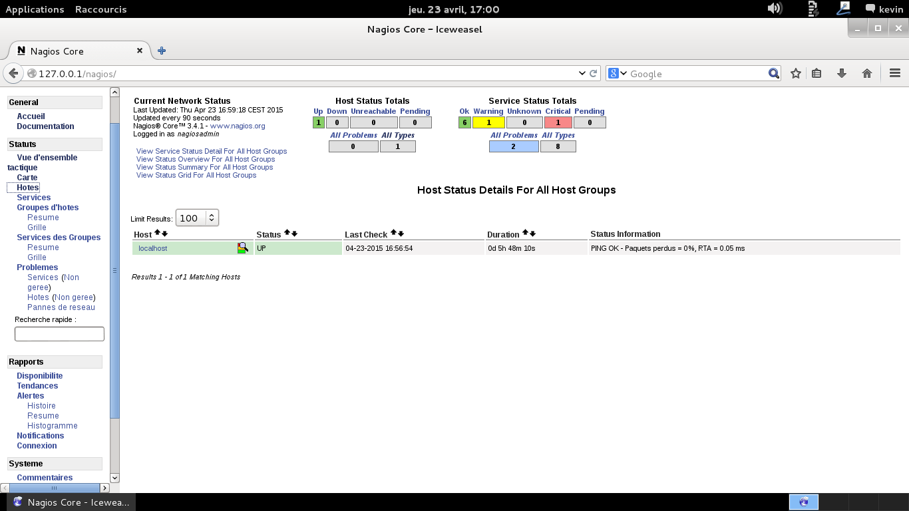Sort Status column descending arrow
909x511 pixels.
[x=294, y=234]
